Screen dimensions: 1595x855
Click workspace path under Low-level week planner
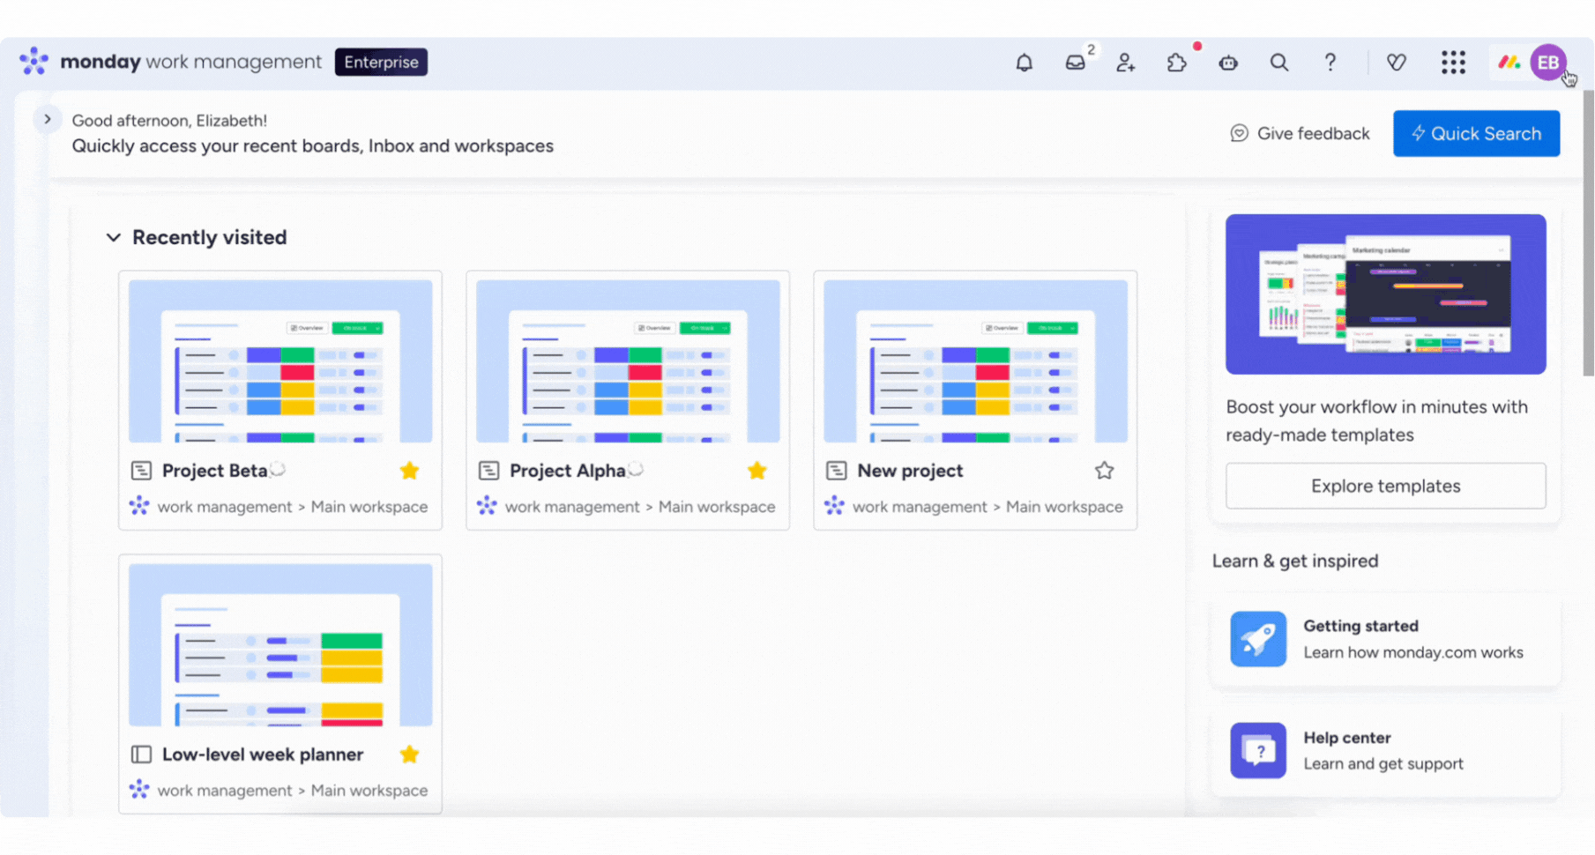[293, 791]
